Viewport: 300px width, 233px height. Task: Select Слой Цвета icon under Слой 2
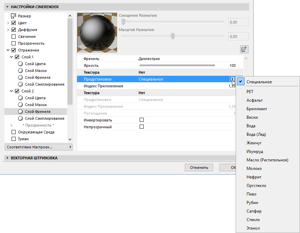coord(20,98)
